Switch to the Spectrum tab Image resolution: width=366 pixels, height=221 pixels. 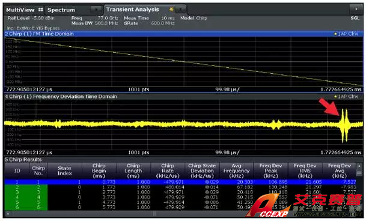tap(61, 10)
